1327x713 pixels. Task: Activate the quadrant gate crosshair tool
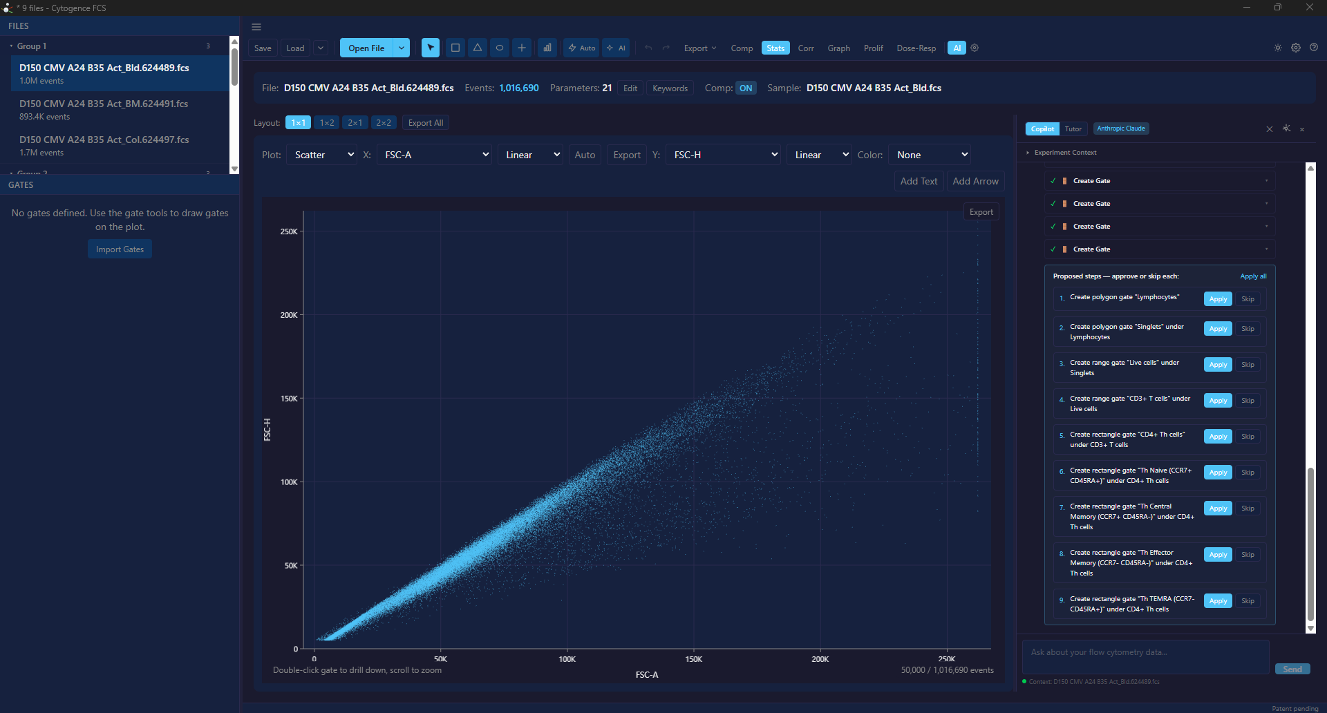click(x=521, y=48)
